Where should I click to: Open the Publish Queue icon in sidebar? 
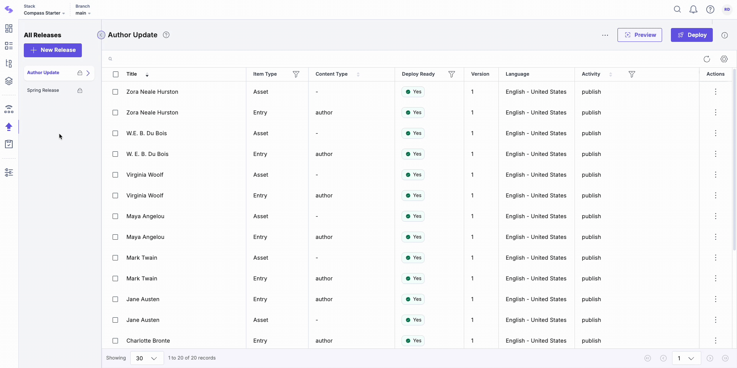[x=9, y=109]
